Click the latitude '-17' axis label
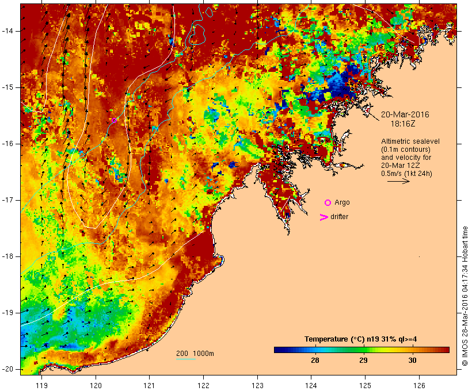The height and width of the screenshot is (391, 472). tap(7, 200)
